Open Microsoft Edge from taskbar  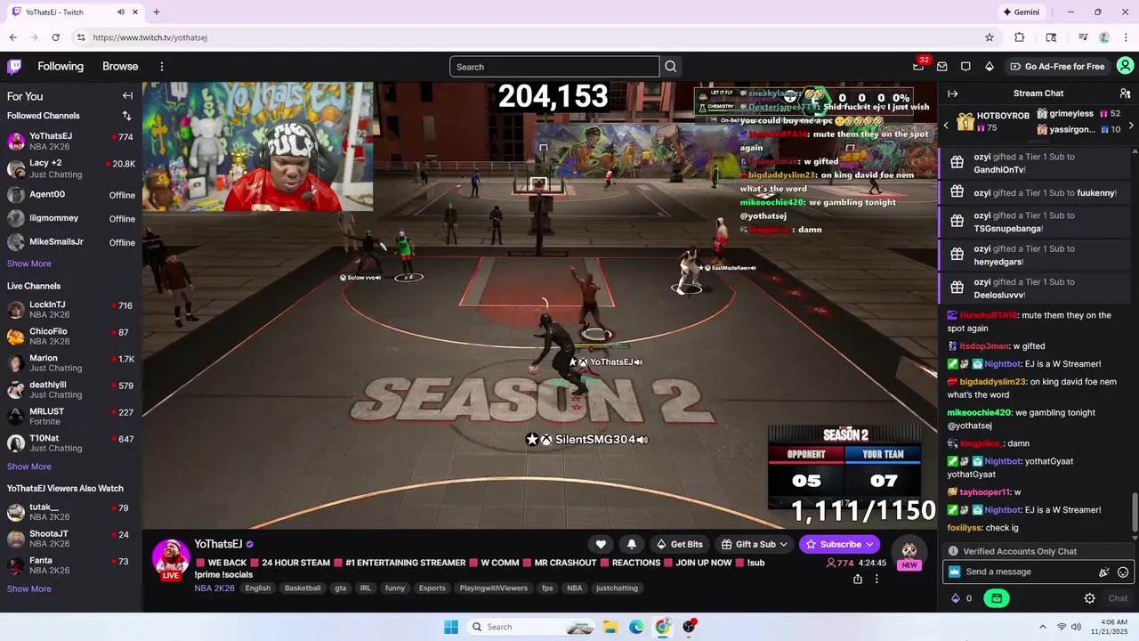tap(636, 627)
